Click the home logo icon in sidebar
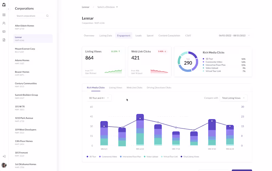 pyautogui.click(x=4, y=4)
